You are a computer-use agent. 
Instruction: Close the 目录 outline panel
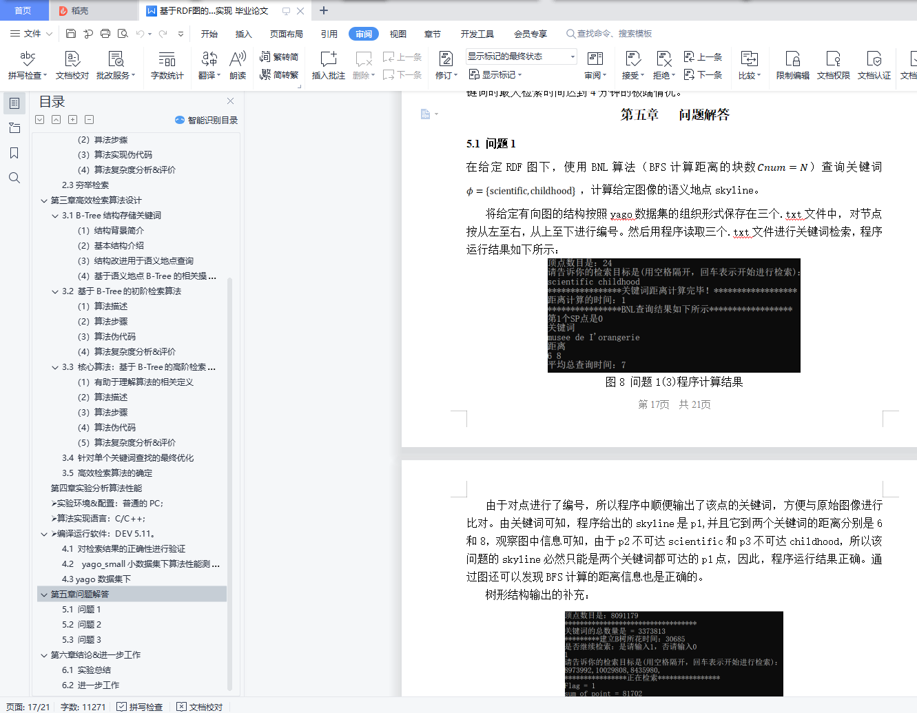tap(231, 101)
